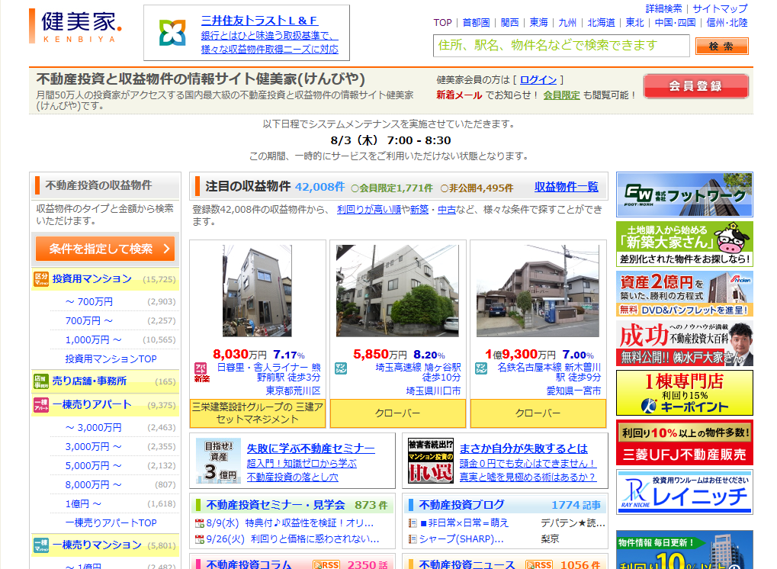
Task: Click the マンション投資の甘い罠 image
Action: coord(430,461)
